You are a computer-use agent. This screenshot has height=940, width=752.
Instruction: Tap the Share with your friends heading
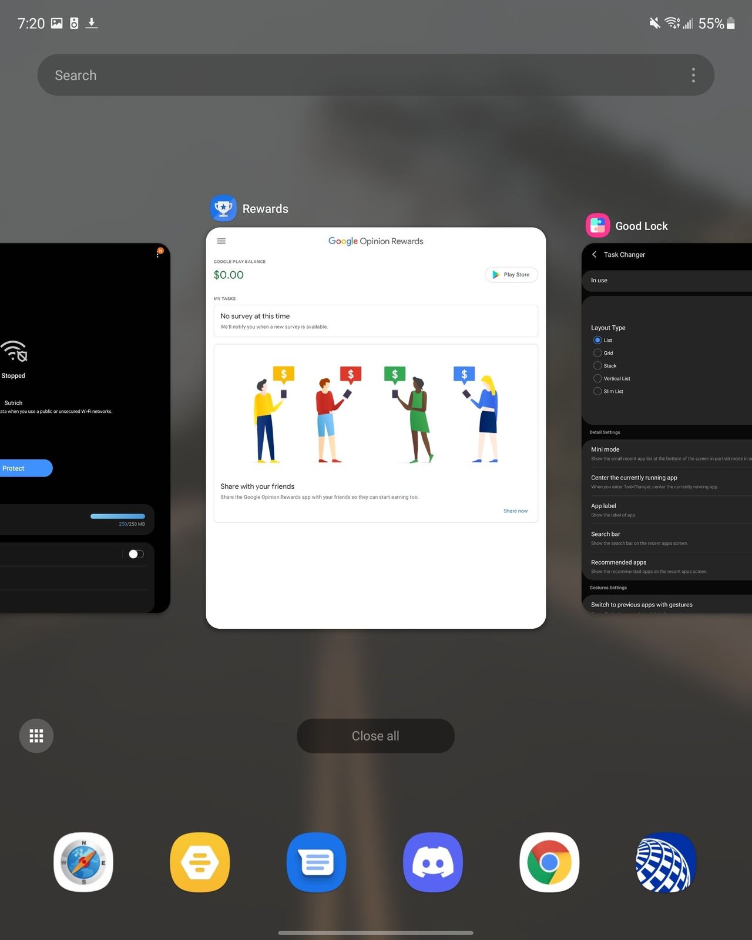coord(257,486)
